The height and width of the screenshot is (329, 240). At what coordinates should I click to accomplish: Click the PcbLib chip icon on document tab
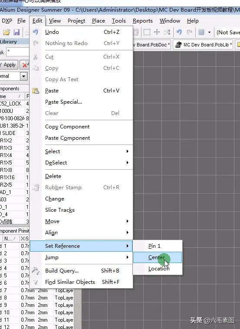pyautogui.click(x=178, y=45)
